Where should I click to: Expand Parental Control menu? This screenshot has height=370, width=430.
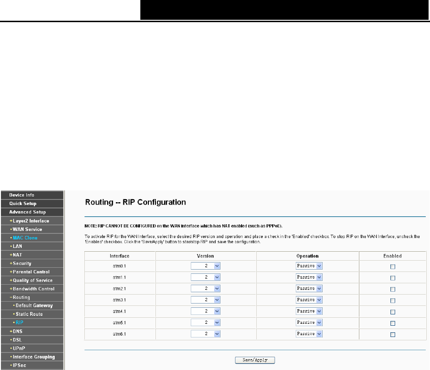(x=32, y=272)
